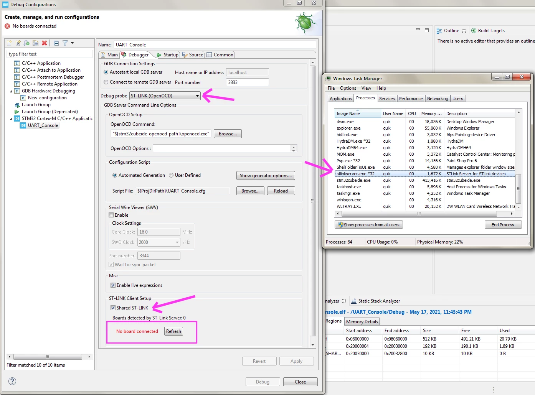This screenshot has width=535, height=395.
Task: Click End Process in Task Manager
Action: [x=503, y=225]
